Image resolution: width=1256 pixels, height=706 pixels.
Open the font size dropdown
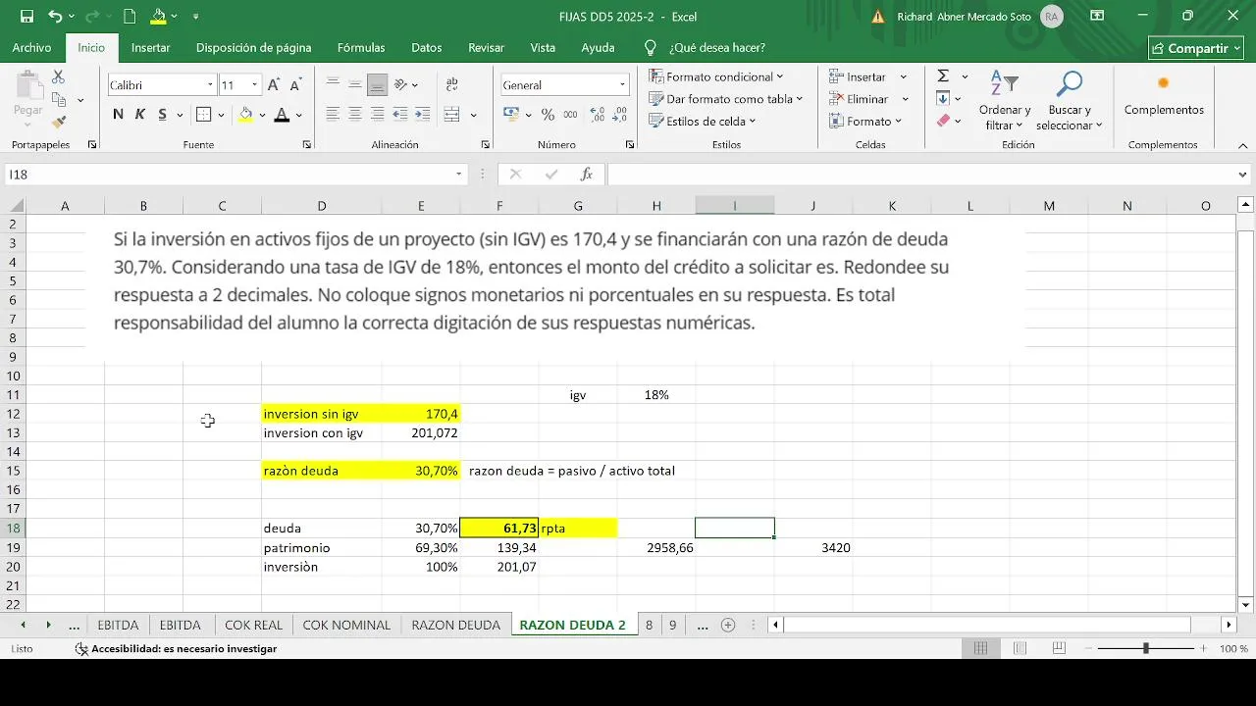click(255, 85)
